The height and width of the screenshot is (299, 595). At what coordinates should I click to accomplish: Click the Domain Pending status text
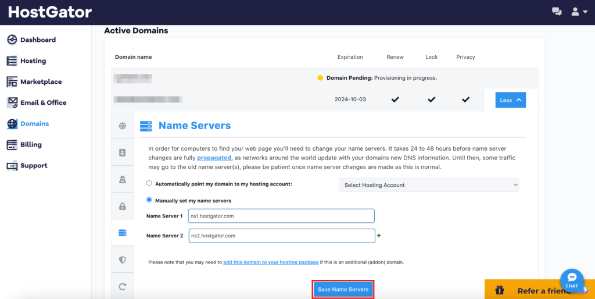[382, 78]
